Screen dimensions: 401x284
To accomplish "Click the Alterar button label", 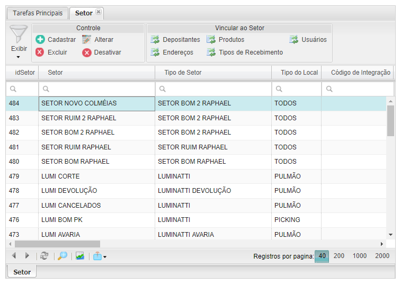I will pos(104,40).
